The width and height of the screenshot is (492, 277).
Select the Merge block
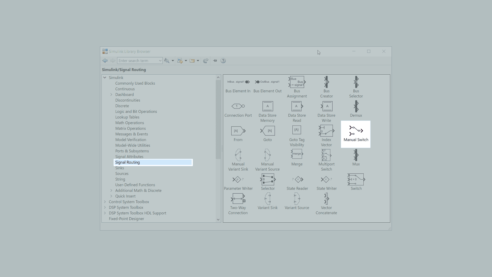pos(297,154)
